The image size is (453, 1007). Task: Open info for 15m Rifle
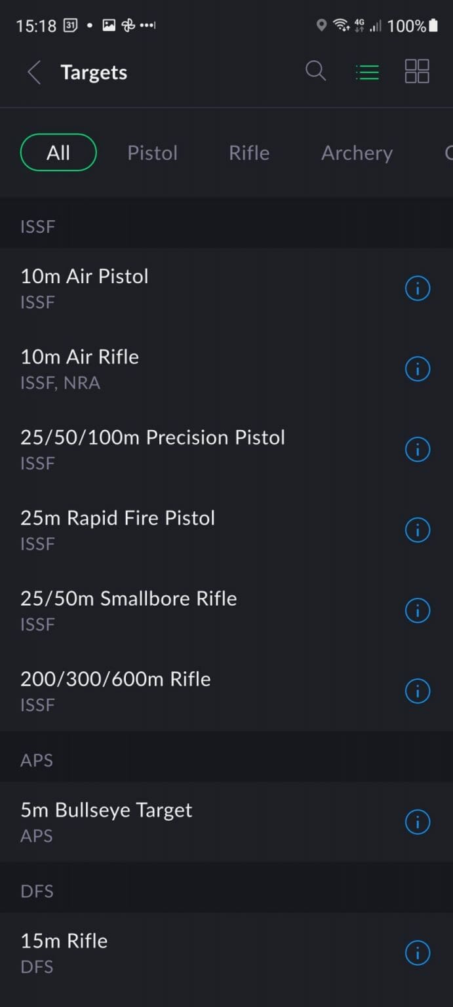pyautogui.click(x=418, y=953)
